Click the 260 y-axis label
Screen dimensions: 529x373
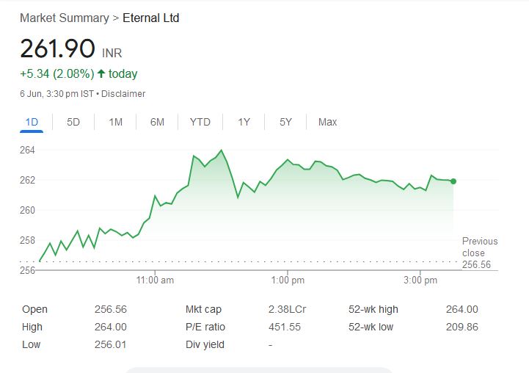[27, 210]
